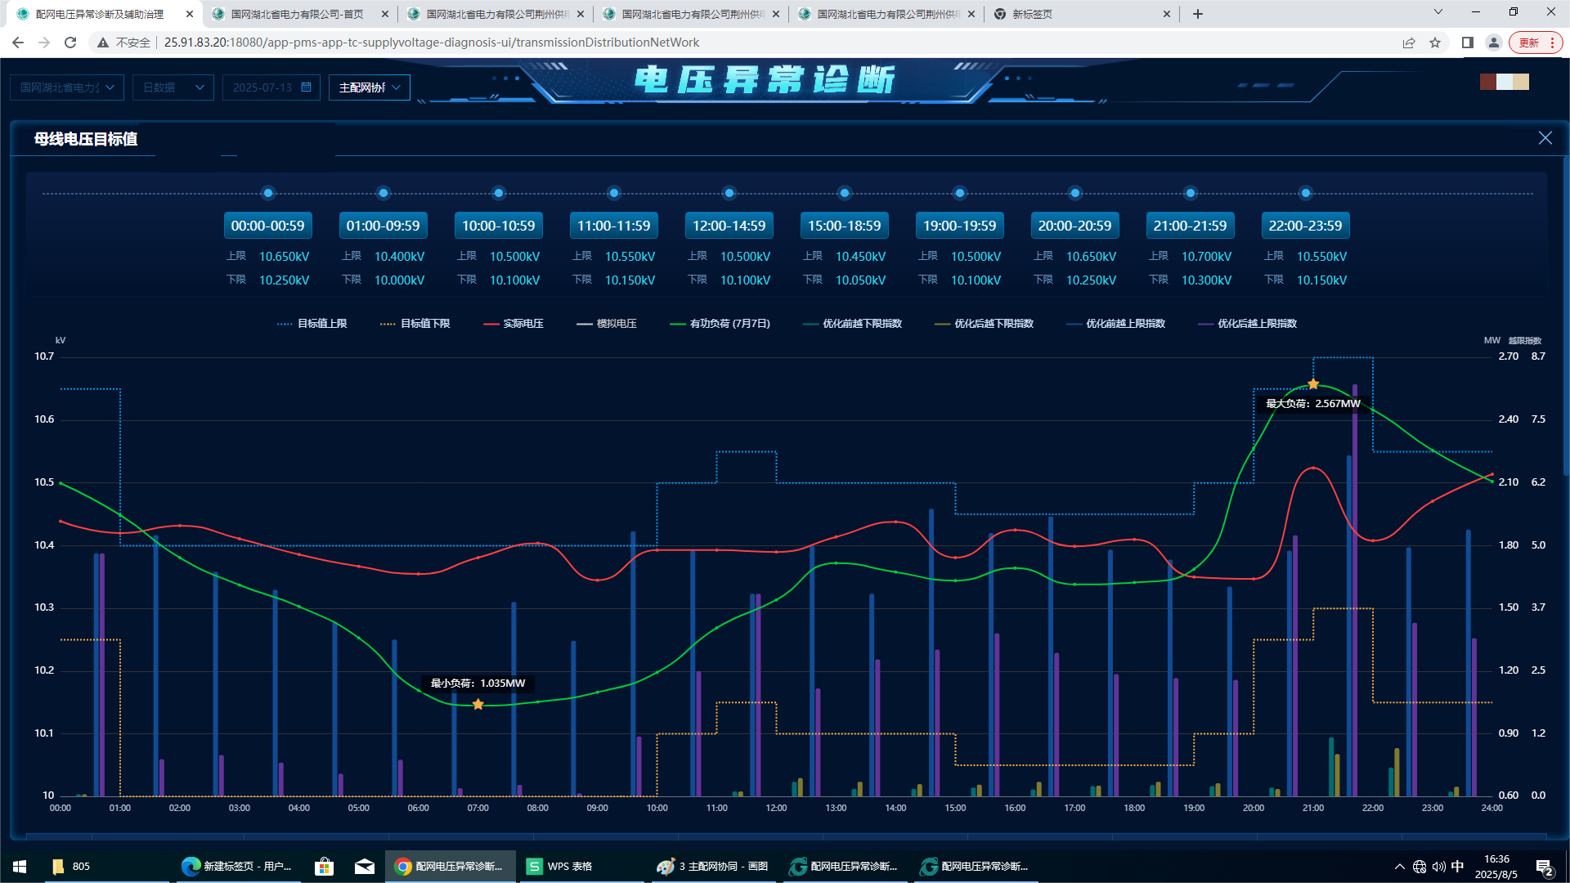Open calendar icon in date field
The image size is (1570, 883).
pos(306,87)
